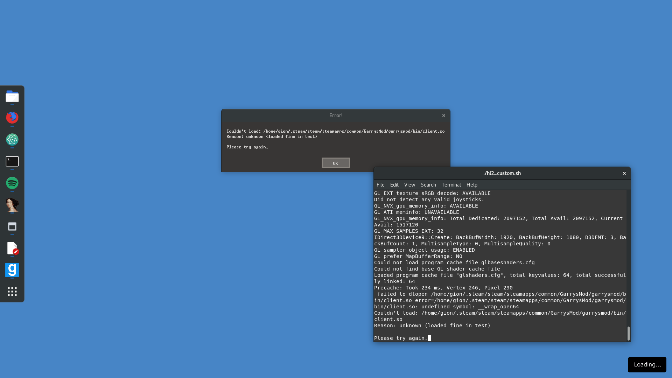Open the Atom editor dock icon

click(x=12, y=140)
